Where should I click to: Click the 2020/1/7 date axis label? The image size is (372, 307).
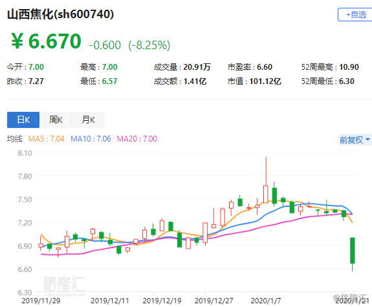tap(266, 301)
